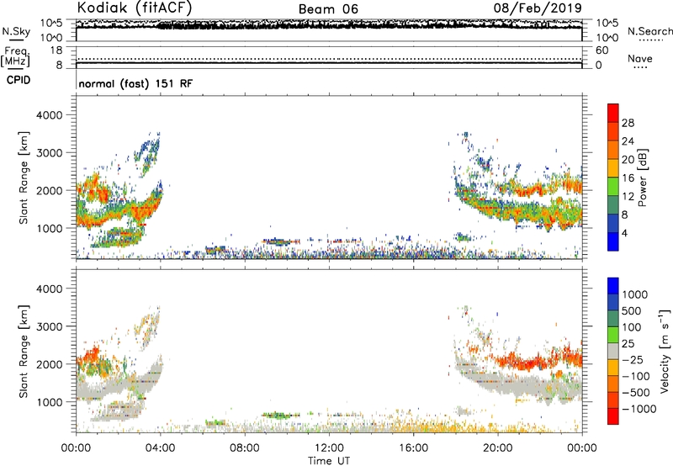Viewport: 673px width, 466px height.
Task: Click the date "08/Feb/2019"
Action: [x=538, y=8]
